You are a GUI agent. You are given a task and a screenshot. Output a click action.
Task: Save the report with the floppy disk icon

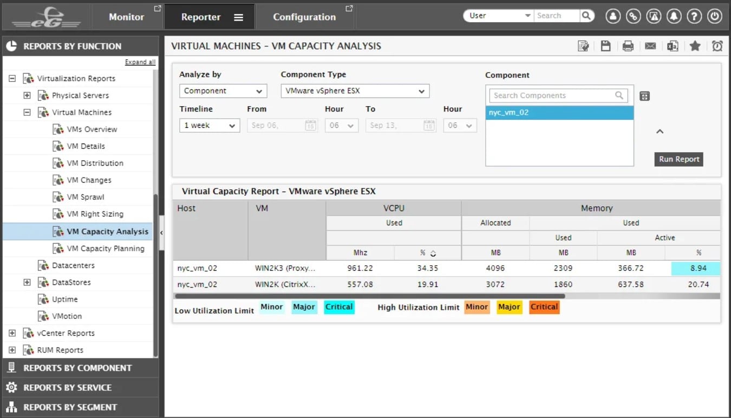606,46
